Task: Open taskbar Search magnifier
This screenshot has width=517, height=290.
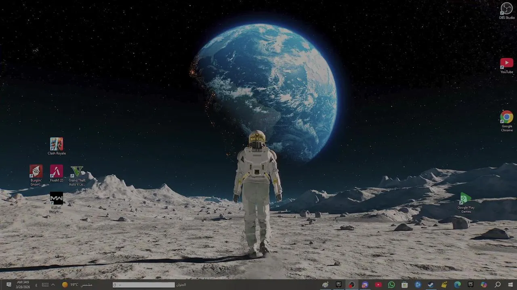Action: tap(498, 285)
